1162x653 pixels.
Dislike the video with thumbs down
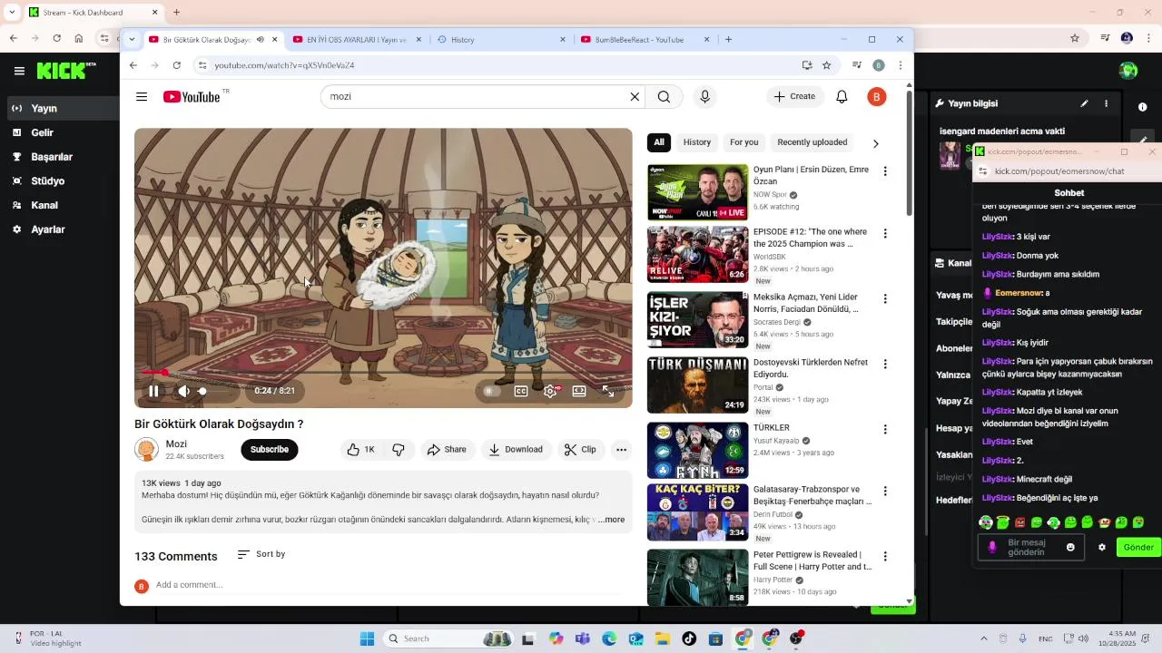pos(399,450)
